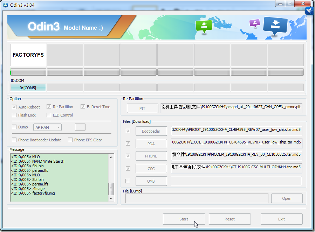Image resolution: width=315 pixels, height=232 pixels.
Task: Click the Odin3 title bar app icon
Action: click(x=6, y=5)
